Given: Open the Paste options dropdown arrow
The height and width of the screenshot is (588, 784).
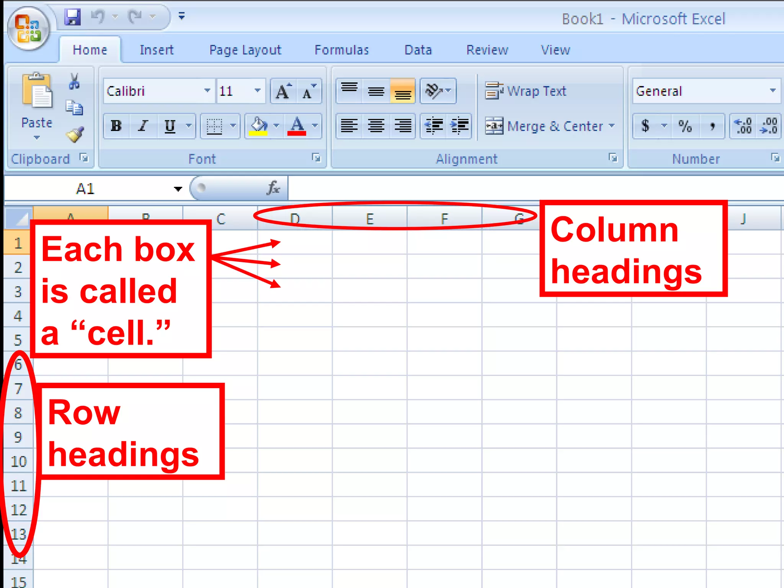Looking at the screenshot, I should point(37,137).
